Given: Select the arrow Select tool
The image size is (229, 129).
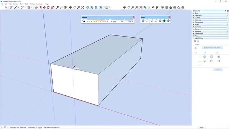Looking at the screenshot, I should click(x=6, y=8).
